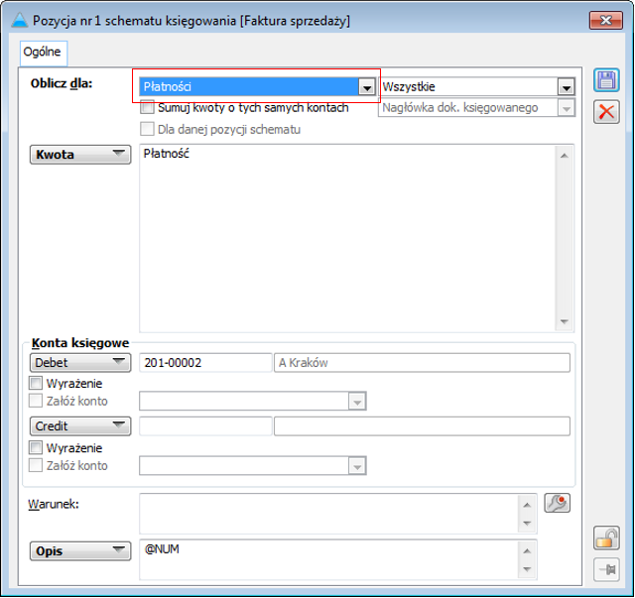635x598 pixels.
Task: Close the dialog window
Action: (605, 20)
